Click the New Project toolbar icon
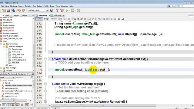The height and width of the screenshot is (109, 194). pos(4,10)
